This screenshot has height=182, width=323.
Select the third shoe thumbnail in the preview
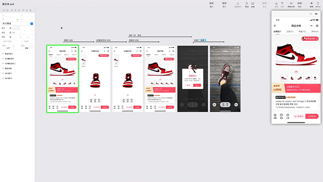(x=300, y=78)
